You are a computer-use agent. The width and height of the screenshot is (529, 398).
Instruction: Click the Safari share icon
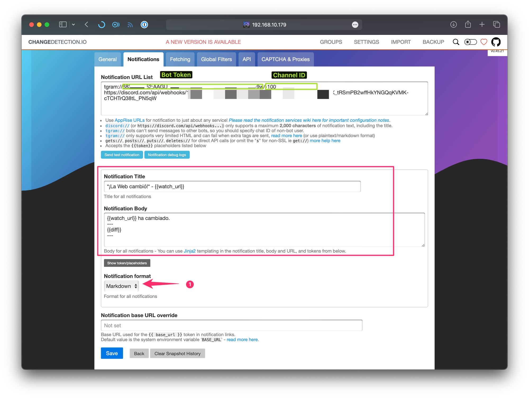point(468,24)
